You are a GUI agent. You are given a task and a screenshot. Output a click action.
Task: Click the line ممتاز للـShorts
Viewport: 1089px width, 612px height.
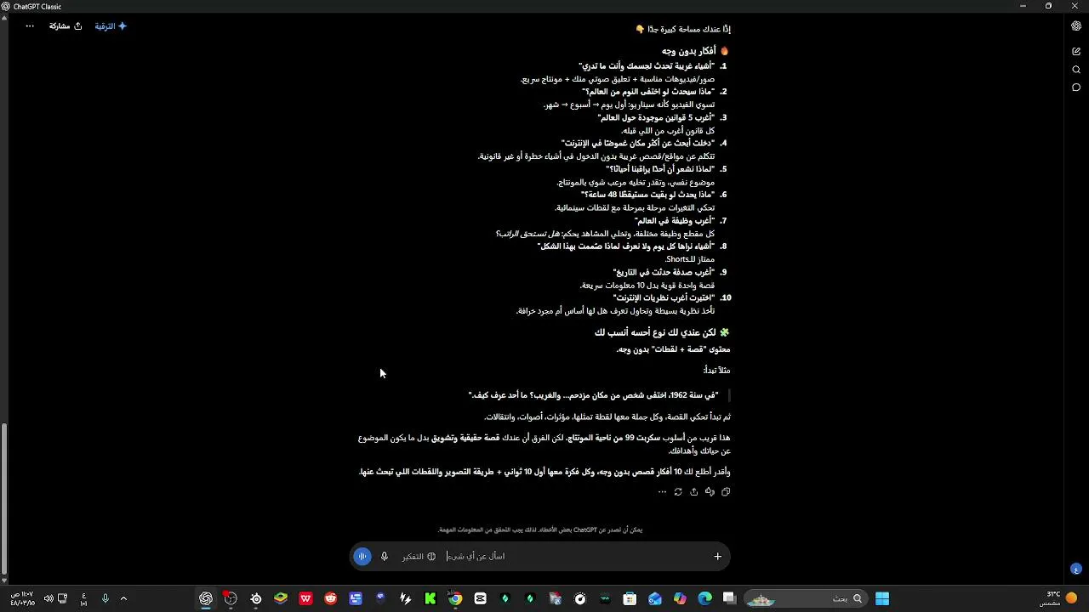click(x=690, y=259)
